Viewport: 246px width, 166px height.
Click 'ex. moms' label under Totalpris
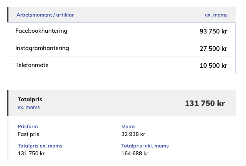(x=29, y=107)
